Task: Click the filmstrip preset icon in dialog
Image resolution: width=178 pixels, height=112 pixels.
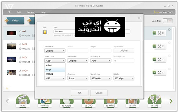Action: [x=45, y=32]
